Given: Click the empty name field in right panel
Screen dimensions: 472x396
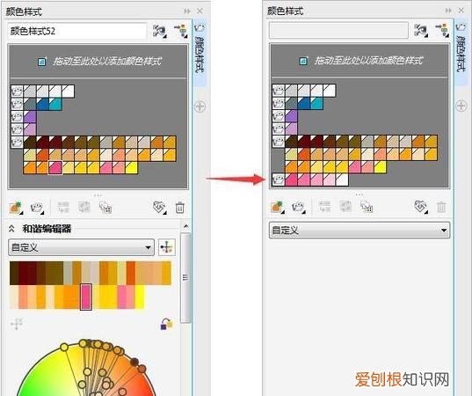Looking at the screenshot, I should tap(338, 30).
